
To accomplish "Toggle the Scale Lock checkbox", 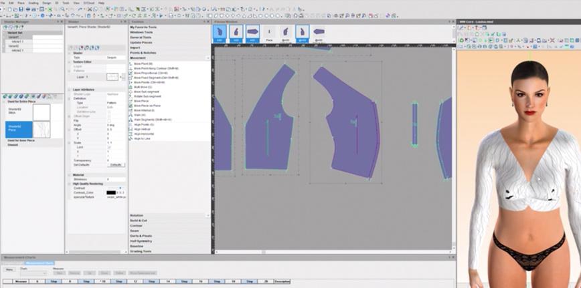I will [x=108, y=147].
